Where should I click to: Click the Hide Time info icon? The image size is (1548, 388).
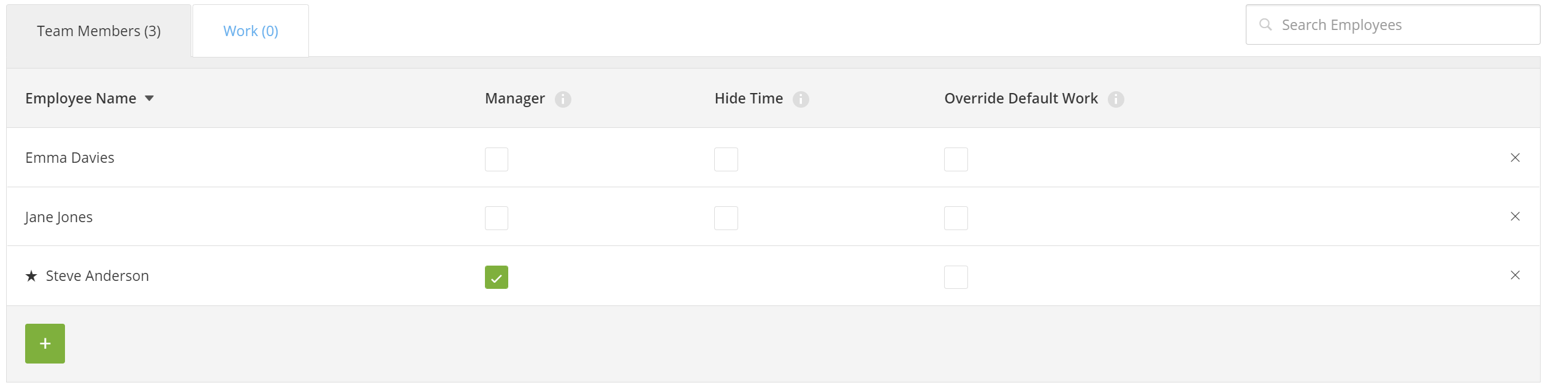[x=801, y=99]
